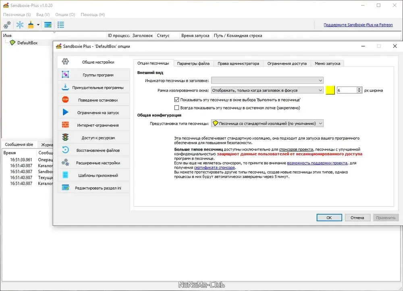Screen dimensions: 403x291
Task: Open Поддержите Sandboxie-Plus на Patreon link
Action: click(x=358, y=25)
